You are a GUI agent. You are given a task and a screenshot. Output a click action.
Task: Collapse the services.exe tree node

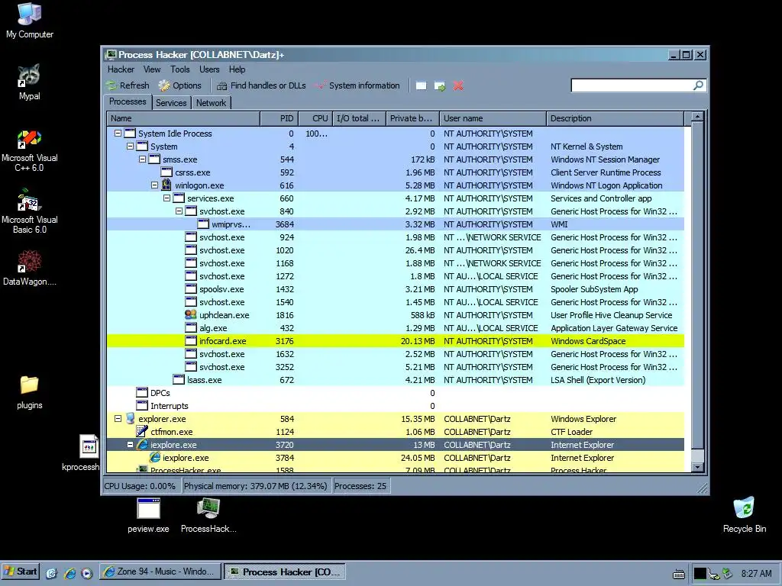(166, 198)
